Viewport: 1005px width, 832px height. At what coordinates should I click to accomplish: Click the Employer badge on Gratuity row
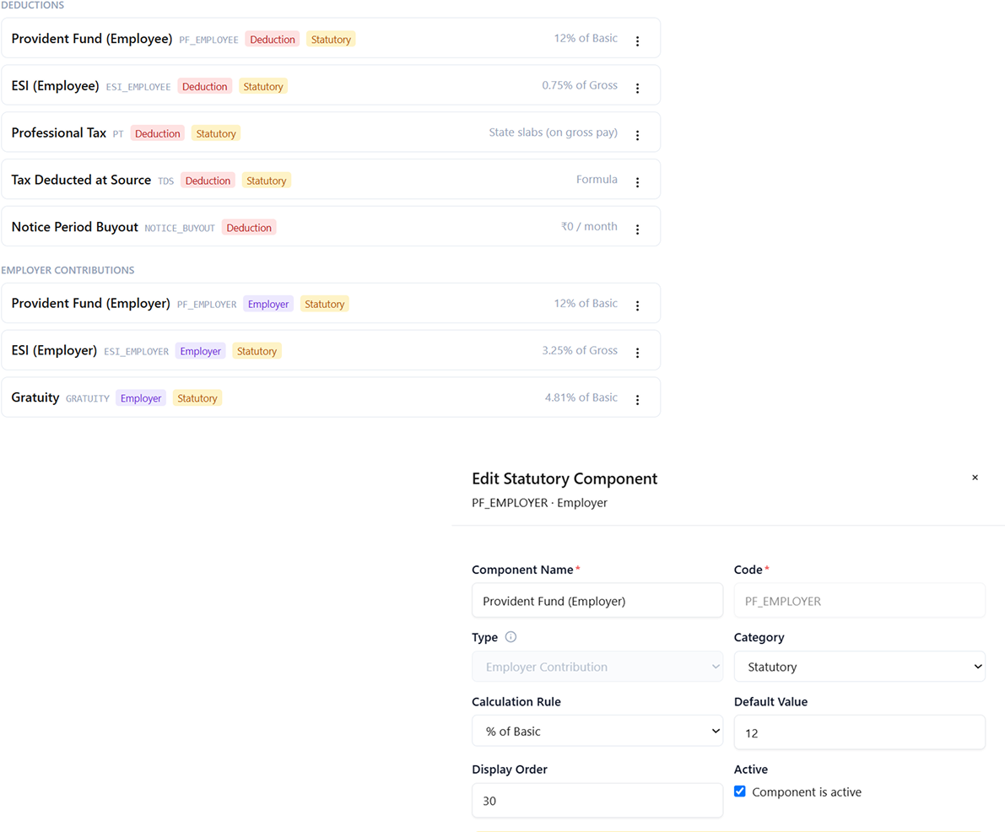coord(141,398)
